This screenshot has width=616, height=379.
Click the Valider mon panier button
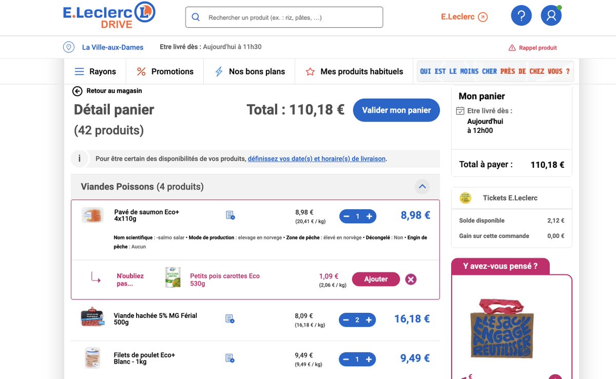[x=396, y=110]
